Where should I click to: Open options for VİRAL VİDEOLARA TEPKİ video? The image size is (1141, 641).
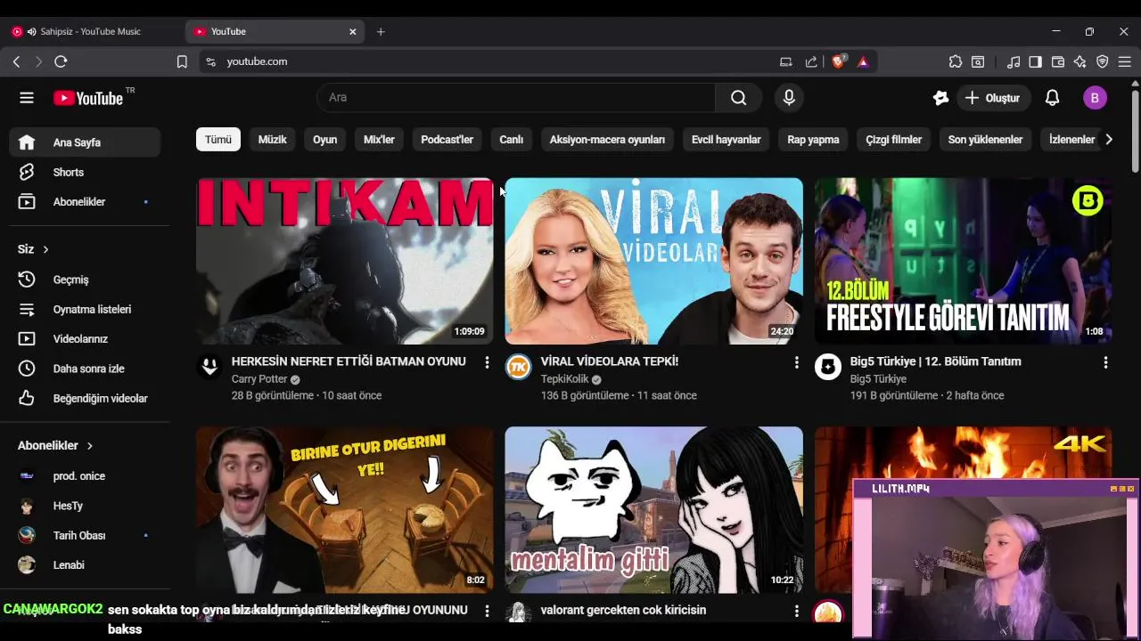click(x=796, y=362)
